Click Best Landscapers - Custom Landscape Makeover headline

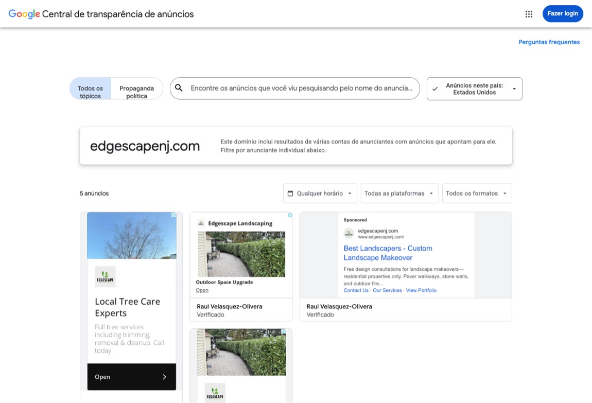click(388, 253)
